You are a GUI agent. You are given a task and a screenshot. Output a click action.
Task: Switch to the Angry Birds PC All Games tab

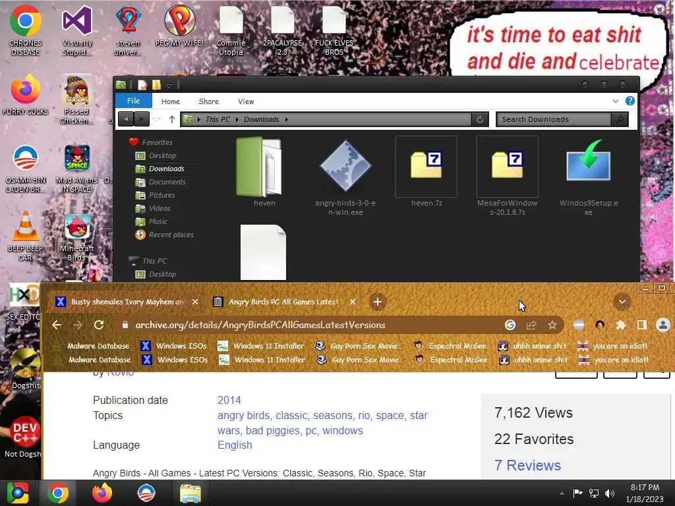[x=283, y=302]
